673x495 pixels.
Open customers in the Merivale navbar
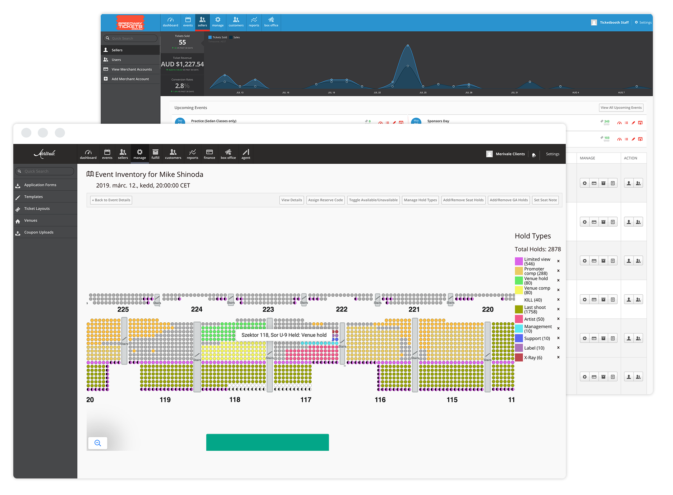point(173,154)
